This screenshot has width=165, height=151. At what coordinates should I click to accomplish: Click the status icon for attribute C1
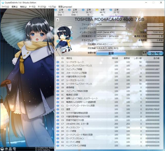click(x=58, y=106)
